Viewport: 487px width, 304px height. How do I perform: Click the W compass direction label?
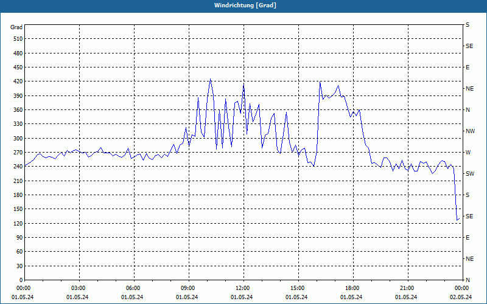468,153
